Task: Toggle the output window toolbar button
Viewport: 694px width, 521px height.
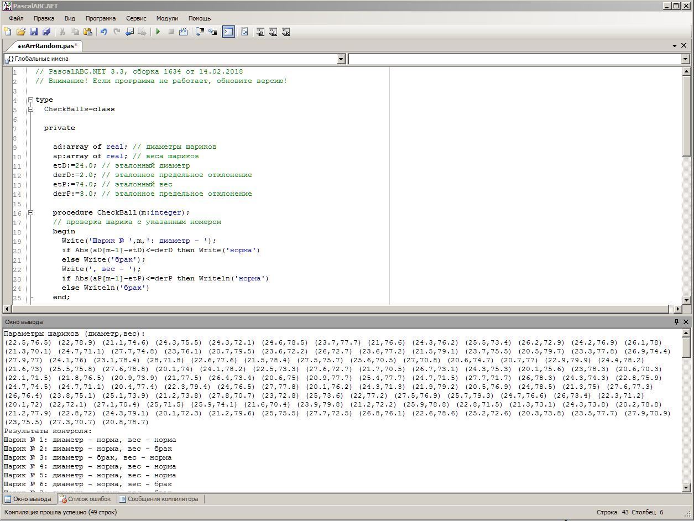Action: tap(228, 32)
